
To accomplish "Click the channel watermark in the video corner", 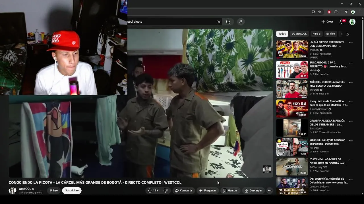I will (267, 169).
